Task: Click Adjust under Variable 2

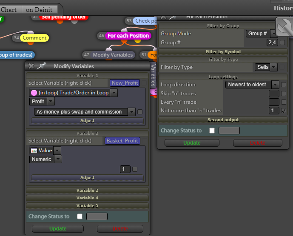Action: pos(87,177)
